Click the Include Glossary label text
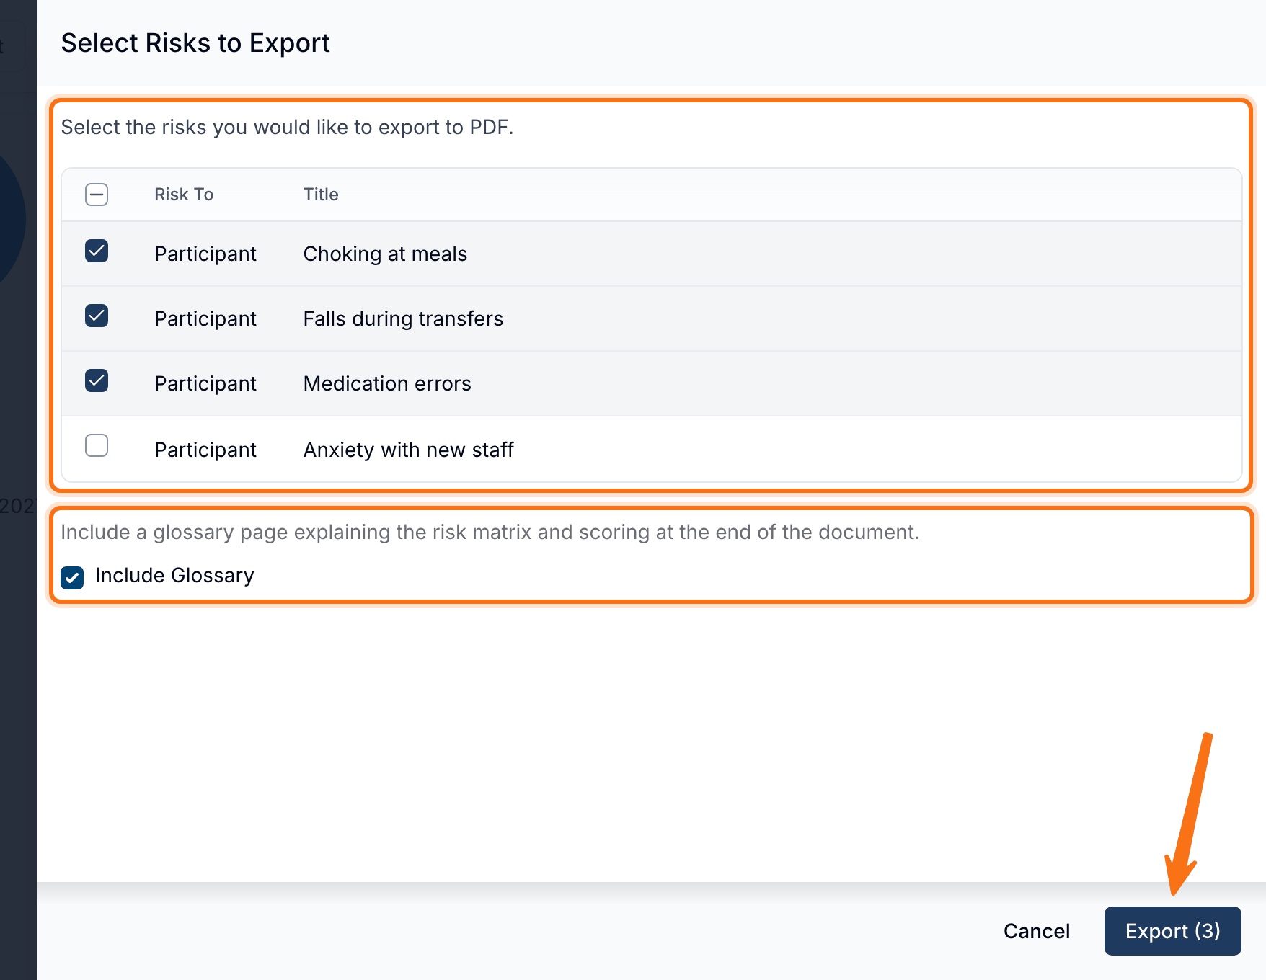The height and width of the screenshot is (980, 1266). [174, 576]
